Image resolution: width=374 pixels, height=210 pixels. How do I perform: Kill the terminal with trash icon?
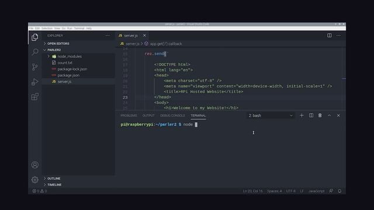[320, 116]
